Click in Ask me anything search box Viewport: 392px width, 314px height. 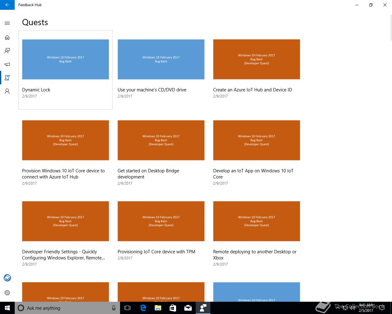coord(67,308)
